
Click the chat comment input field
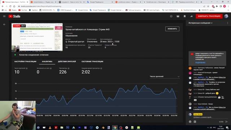tap(210, 117)
